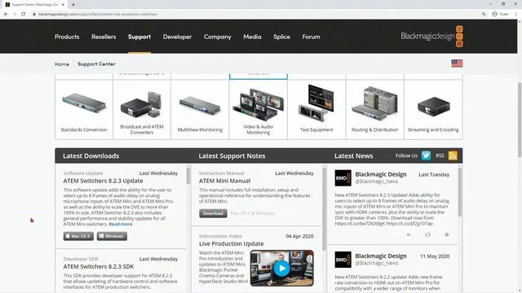Click BMD avatar on Last Tuesday tweet

(x=343, y=178)
